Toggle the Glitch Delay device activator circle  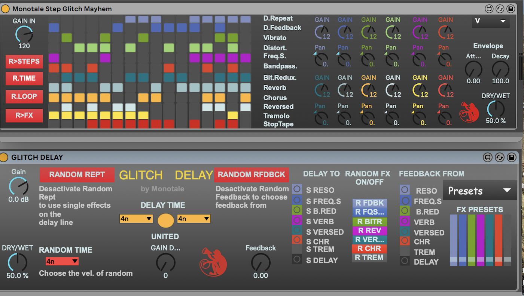[4, 157]
